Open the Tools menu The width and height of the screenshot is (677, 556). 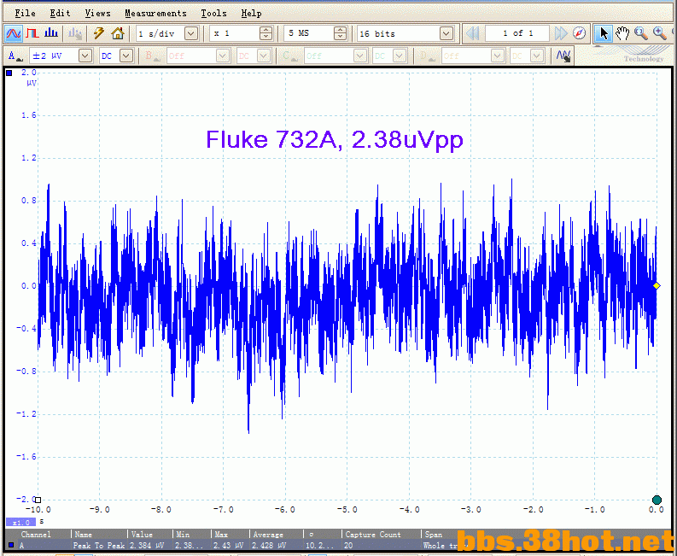click(x=213, y=13)
